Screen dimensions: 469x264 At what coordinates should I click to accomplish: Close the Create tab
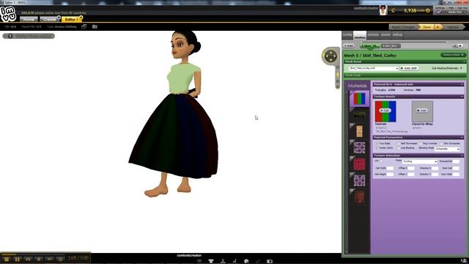click(59, 18)
